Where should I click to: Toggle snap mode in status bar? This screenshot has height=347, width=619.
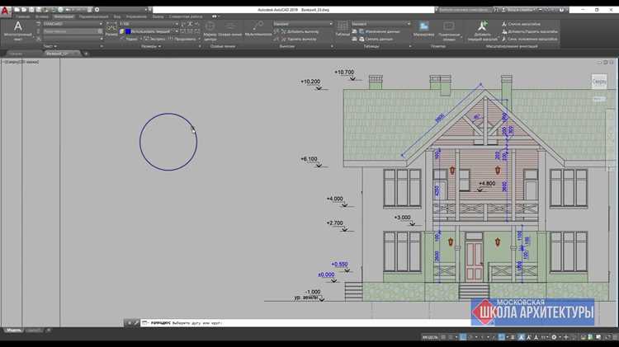point(451,337)
